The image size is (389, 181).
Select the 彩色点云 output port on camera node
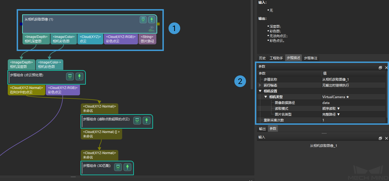tap(121, 39)
